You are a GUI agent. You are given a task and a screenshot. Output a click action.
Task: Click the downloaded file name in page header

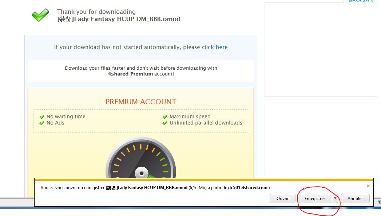click(x=119, y=19)
